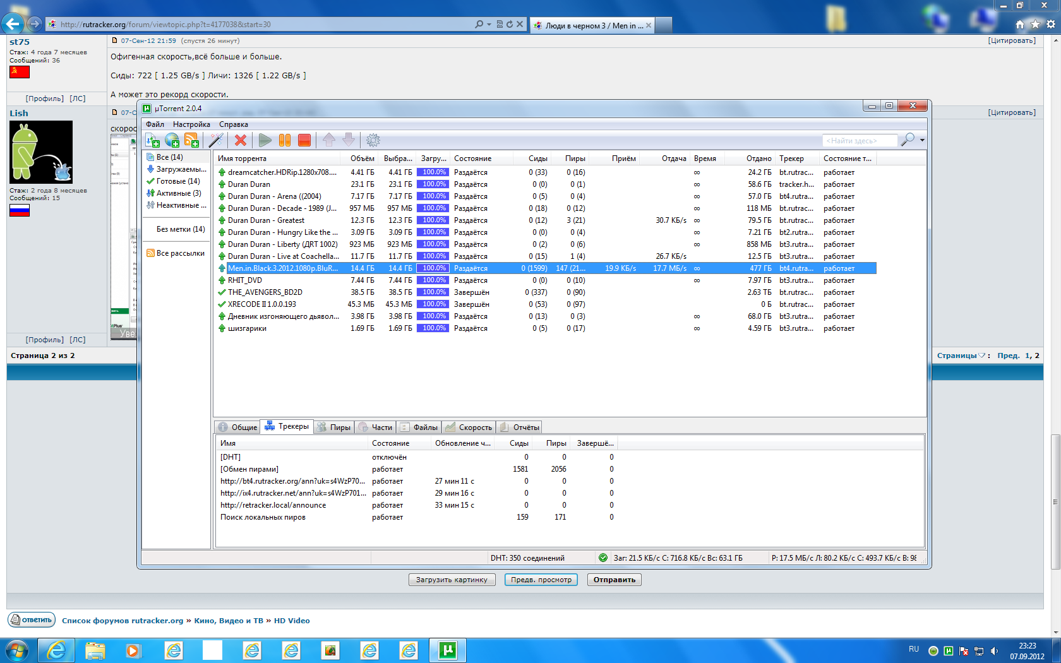The image size is (1061, 663).
Task: Switch to the Файлы tab
Action: [x=419, y=427]
